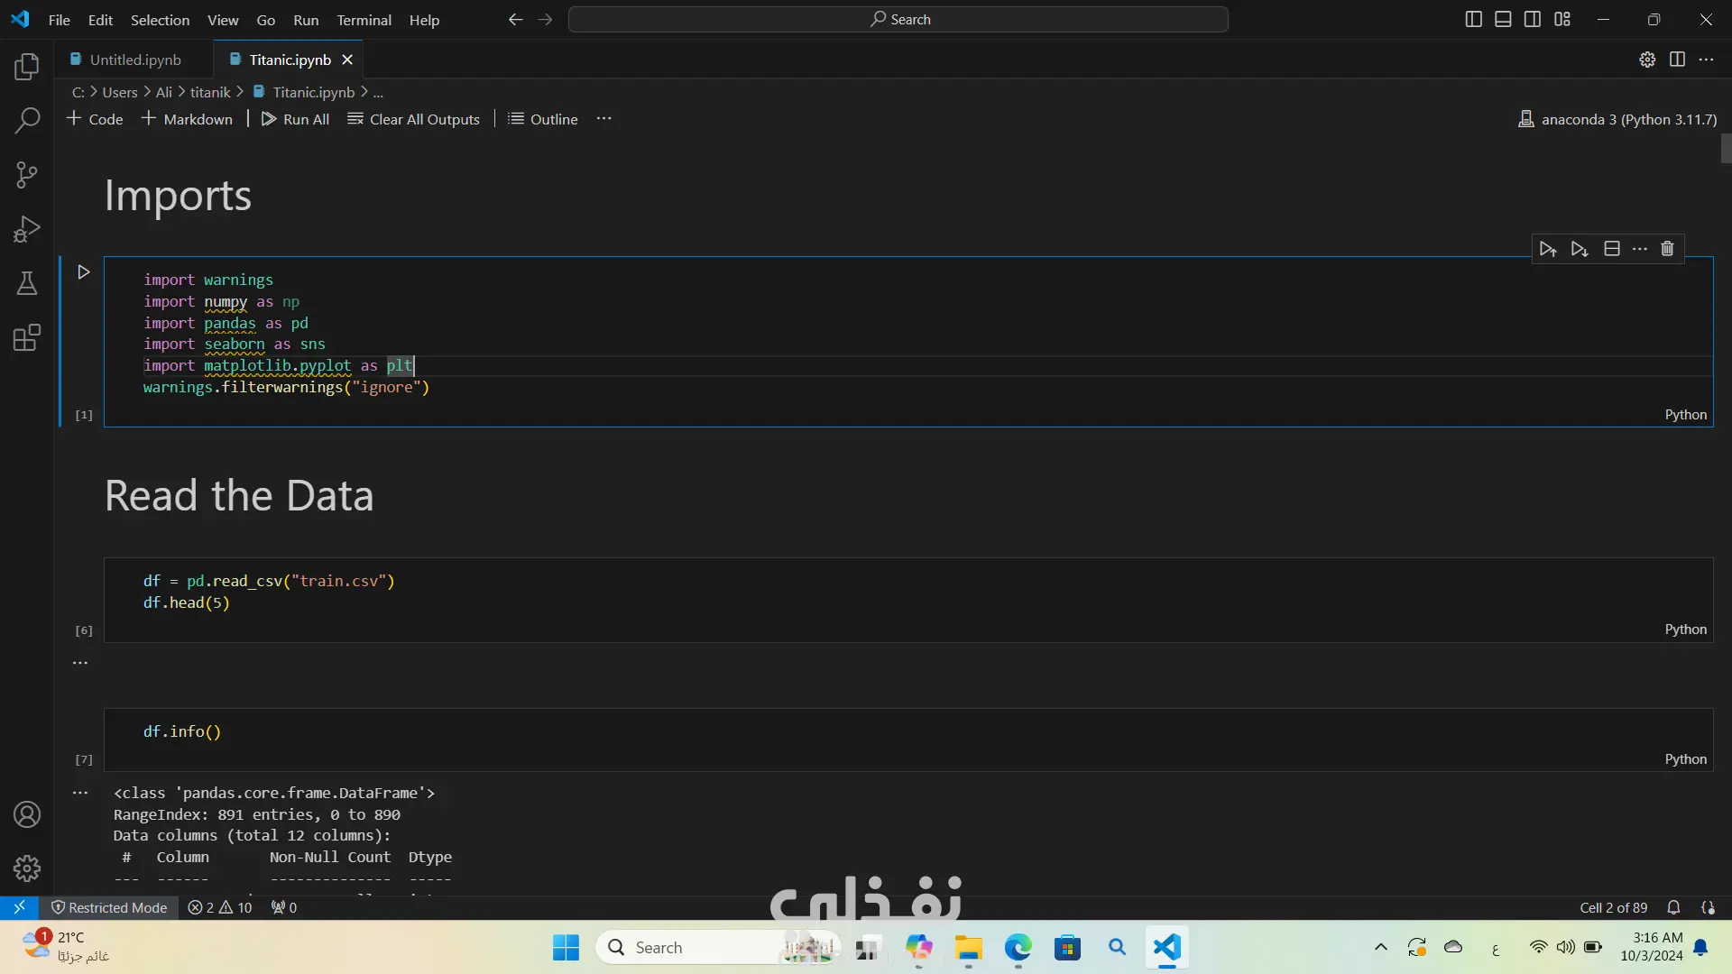Screen dimensions: 1732x974
Task: Click Clear All Outputs button
Action: [x=413, y=119]
